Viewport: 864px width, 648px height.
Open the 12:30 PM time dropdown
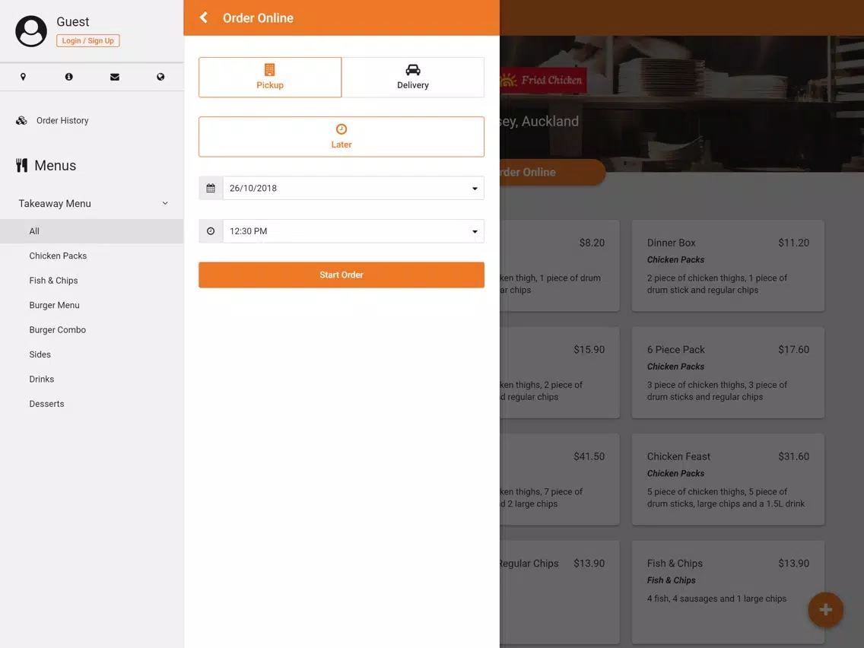[353, 231]
